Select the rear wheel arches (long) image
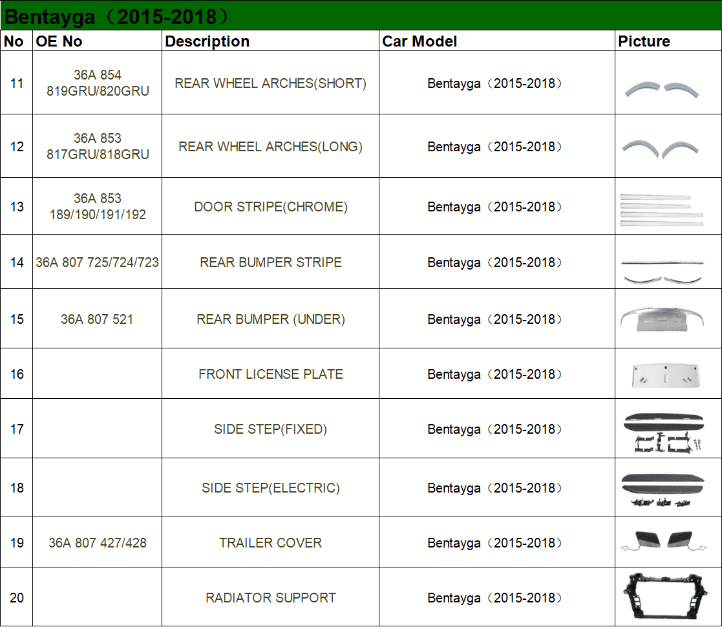This screenshot has width=722, height=627. coord(663,147)
